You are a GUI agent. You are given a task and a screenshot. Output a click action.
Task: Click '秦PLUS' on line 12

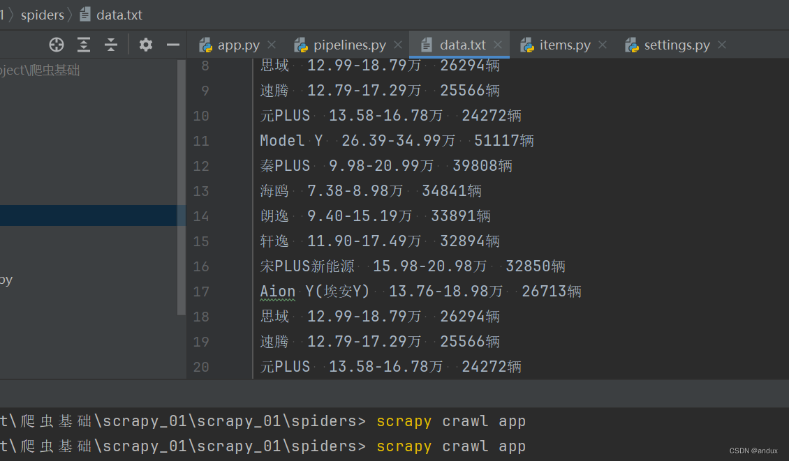tap(285, 166)
